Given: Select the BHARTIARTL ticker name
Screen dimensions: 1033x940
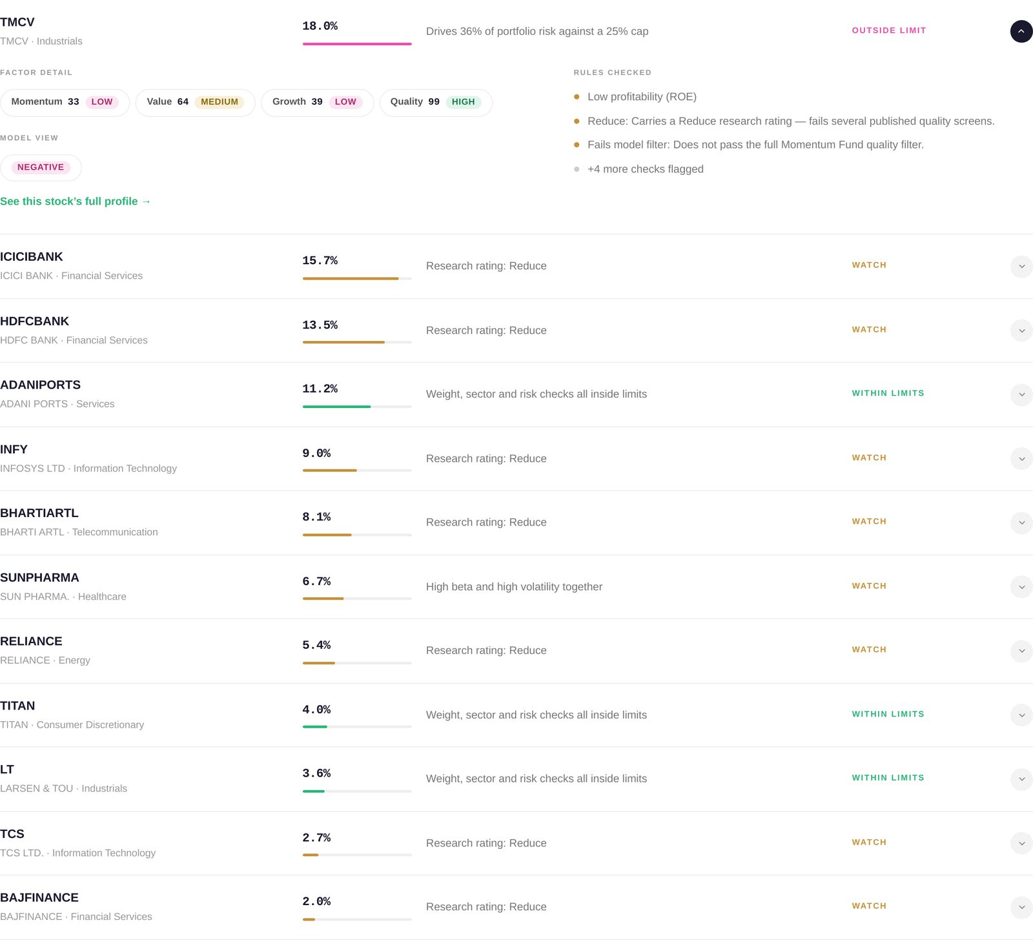Looking at the screenshot, I should [39, 513].
